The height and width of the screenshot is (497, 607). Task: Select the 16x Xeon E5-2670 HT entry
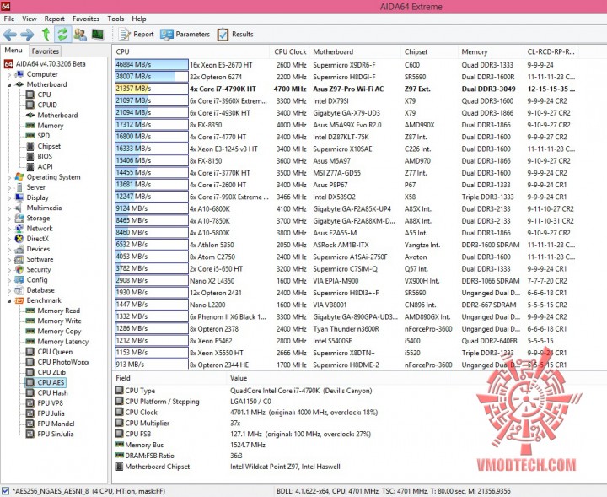point(221,65)
